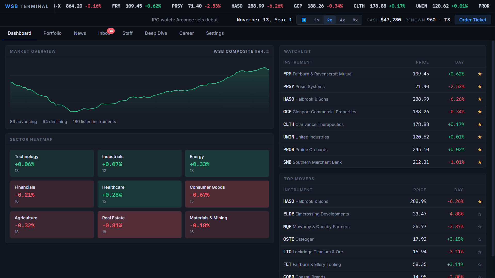Viewport: 495px width, 278px height.
Task: Open the Settings tab
Action: click(x=215, y=33)
